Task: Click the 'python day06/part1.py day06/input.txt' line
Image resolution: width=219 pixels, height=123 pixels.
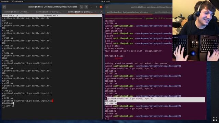Action: pyautogui.click(x=26, y=56)
